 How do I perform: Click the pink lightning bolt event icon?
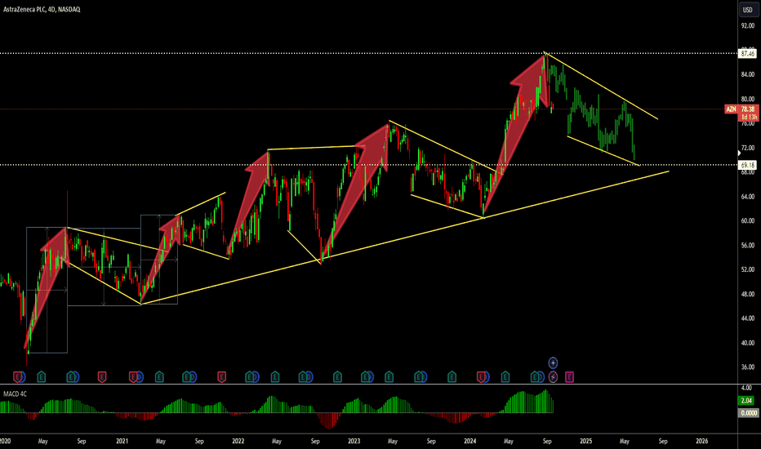coord(553,376)
